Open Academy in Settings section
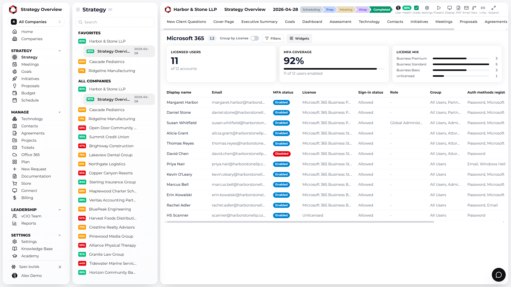 click(30, 256)
